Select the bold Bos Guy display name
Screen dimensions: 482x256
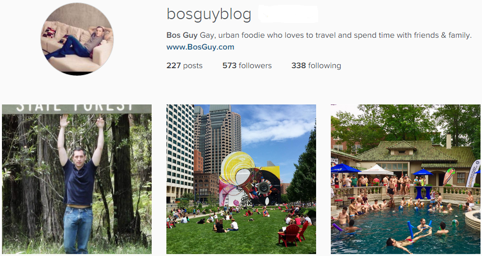pyautogui.click(x=182, y=35)
